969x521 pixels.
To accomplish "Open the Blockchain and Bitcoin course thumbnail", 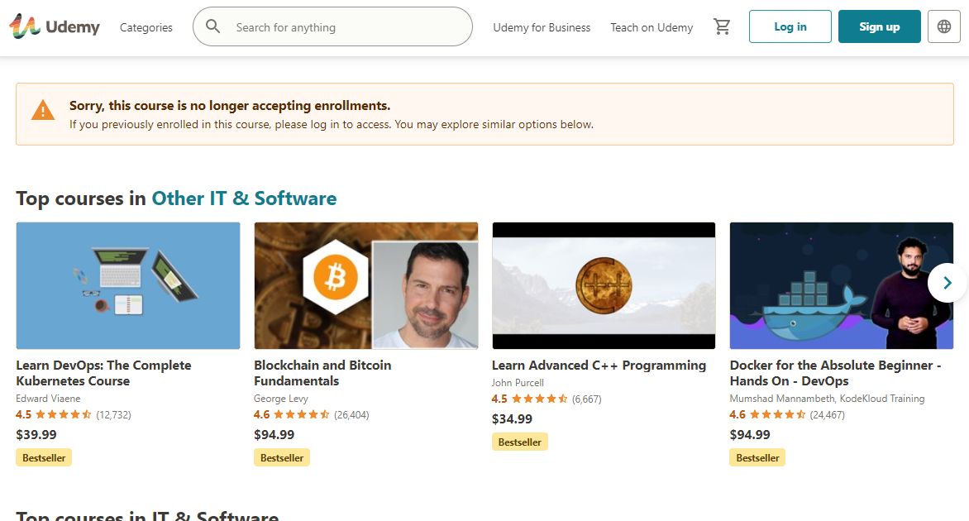I will (366, 285).
